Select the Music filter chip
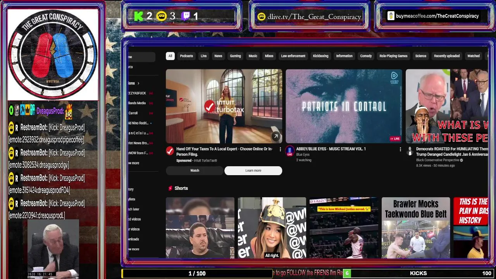This screenshot has width=496, height=279. (253, 56)
